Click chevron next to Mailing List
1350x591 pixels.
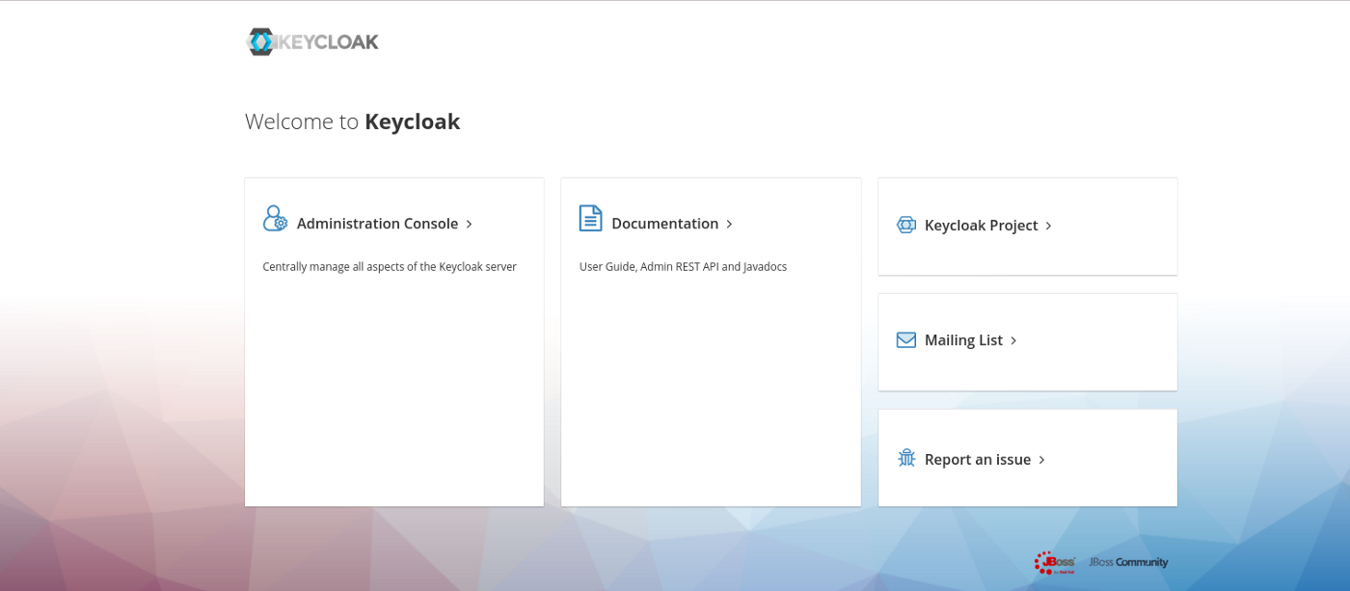click(1013, 341)
